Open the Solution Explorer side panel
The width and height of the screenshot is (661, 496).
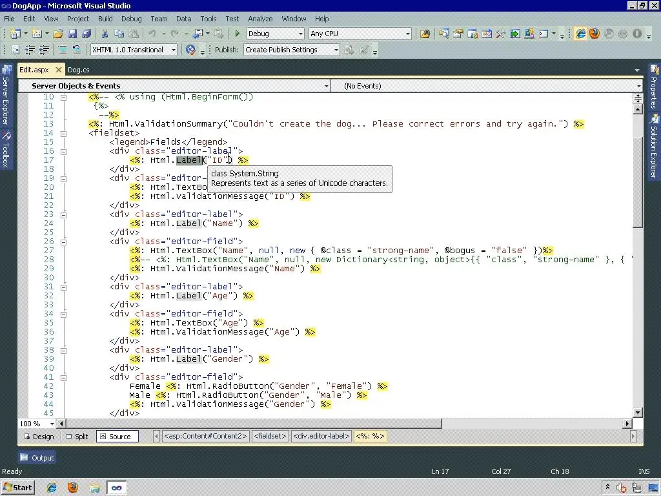654,147
